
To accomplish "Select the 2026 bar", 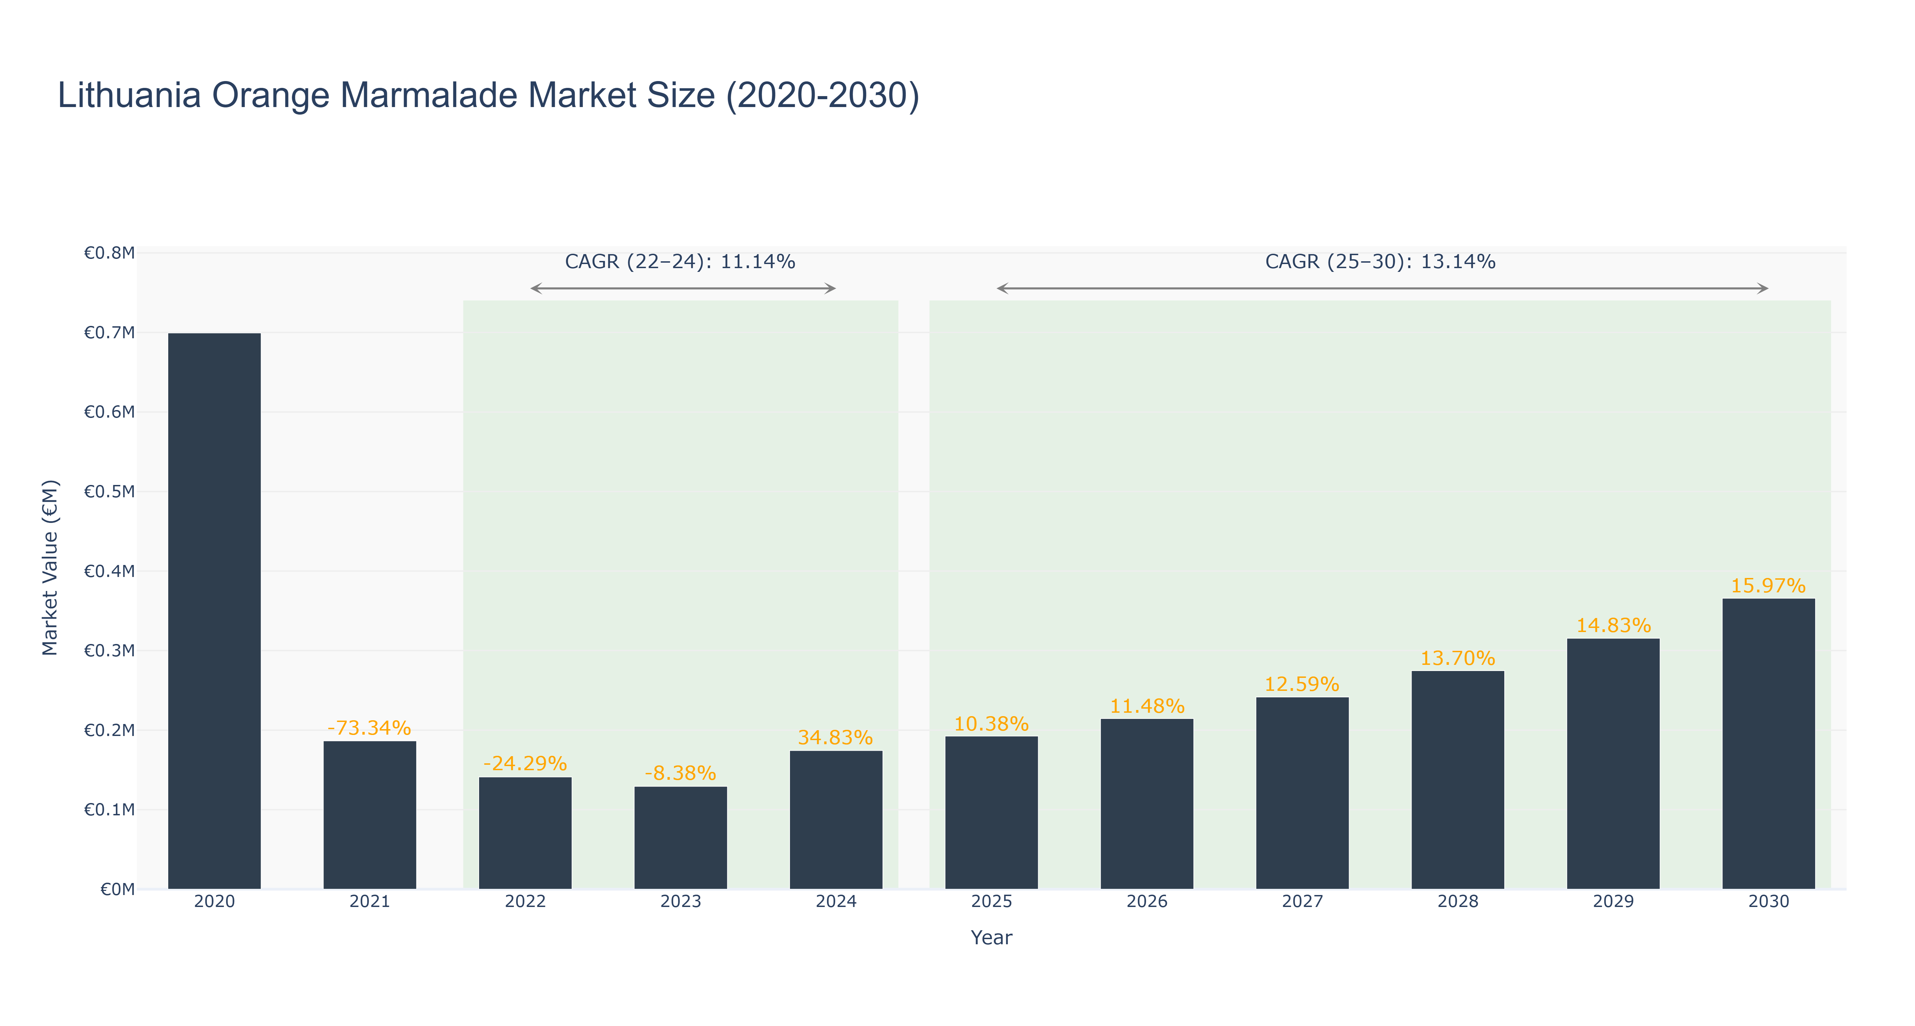I will pos(1146,804).
